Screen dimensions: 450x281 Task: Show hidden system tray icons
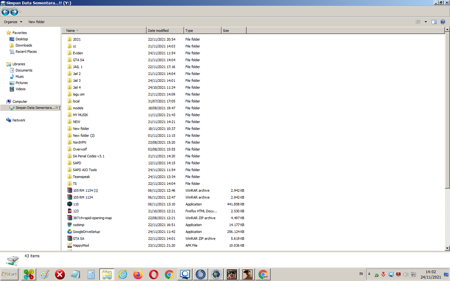point(369,274)
